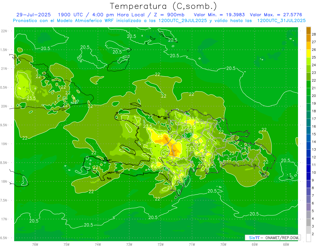The width and height of the screenshot is (321, 248).
Task: Click the longitude axis label "69W"
Action: (x=255, y=245)
